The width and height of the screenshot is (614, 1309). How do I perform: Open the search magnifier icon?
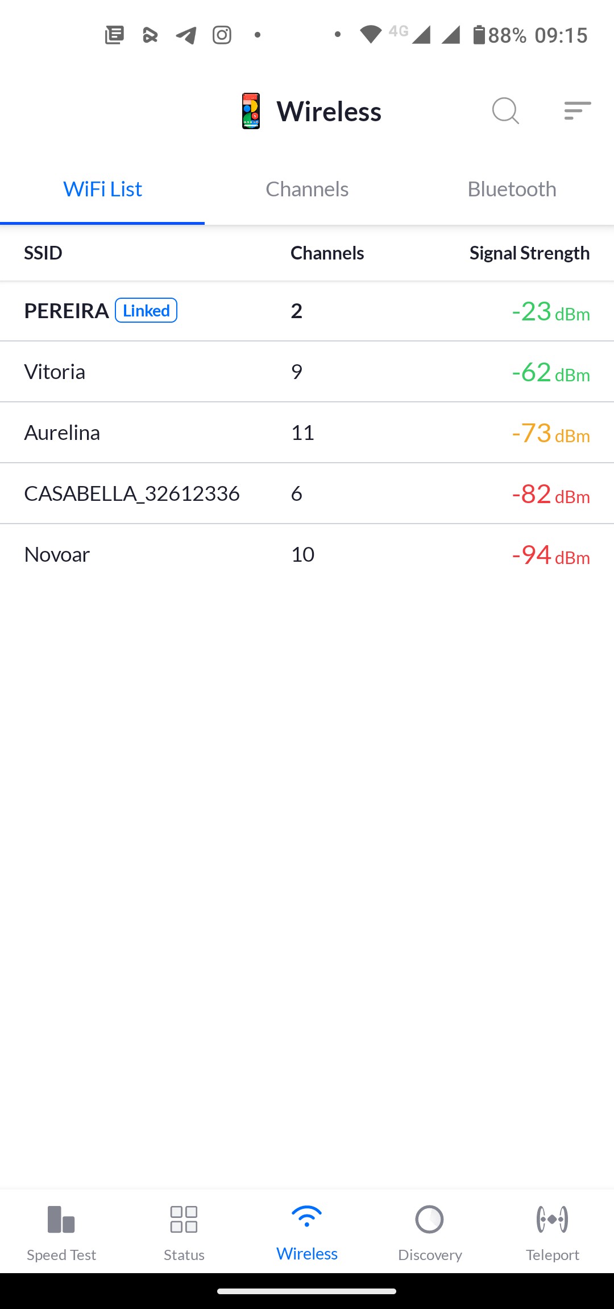505,110
